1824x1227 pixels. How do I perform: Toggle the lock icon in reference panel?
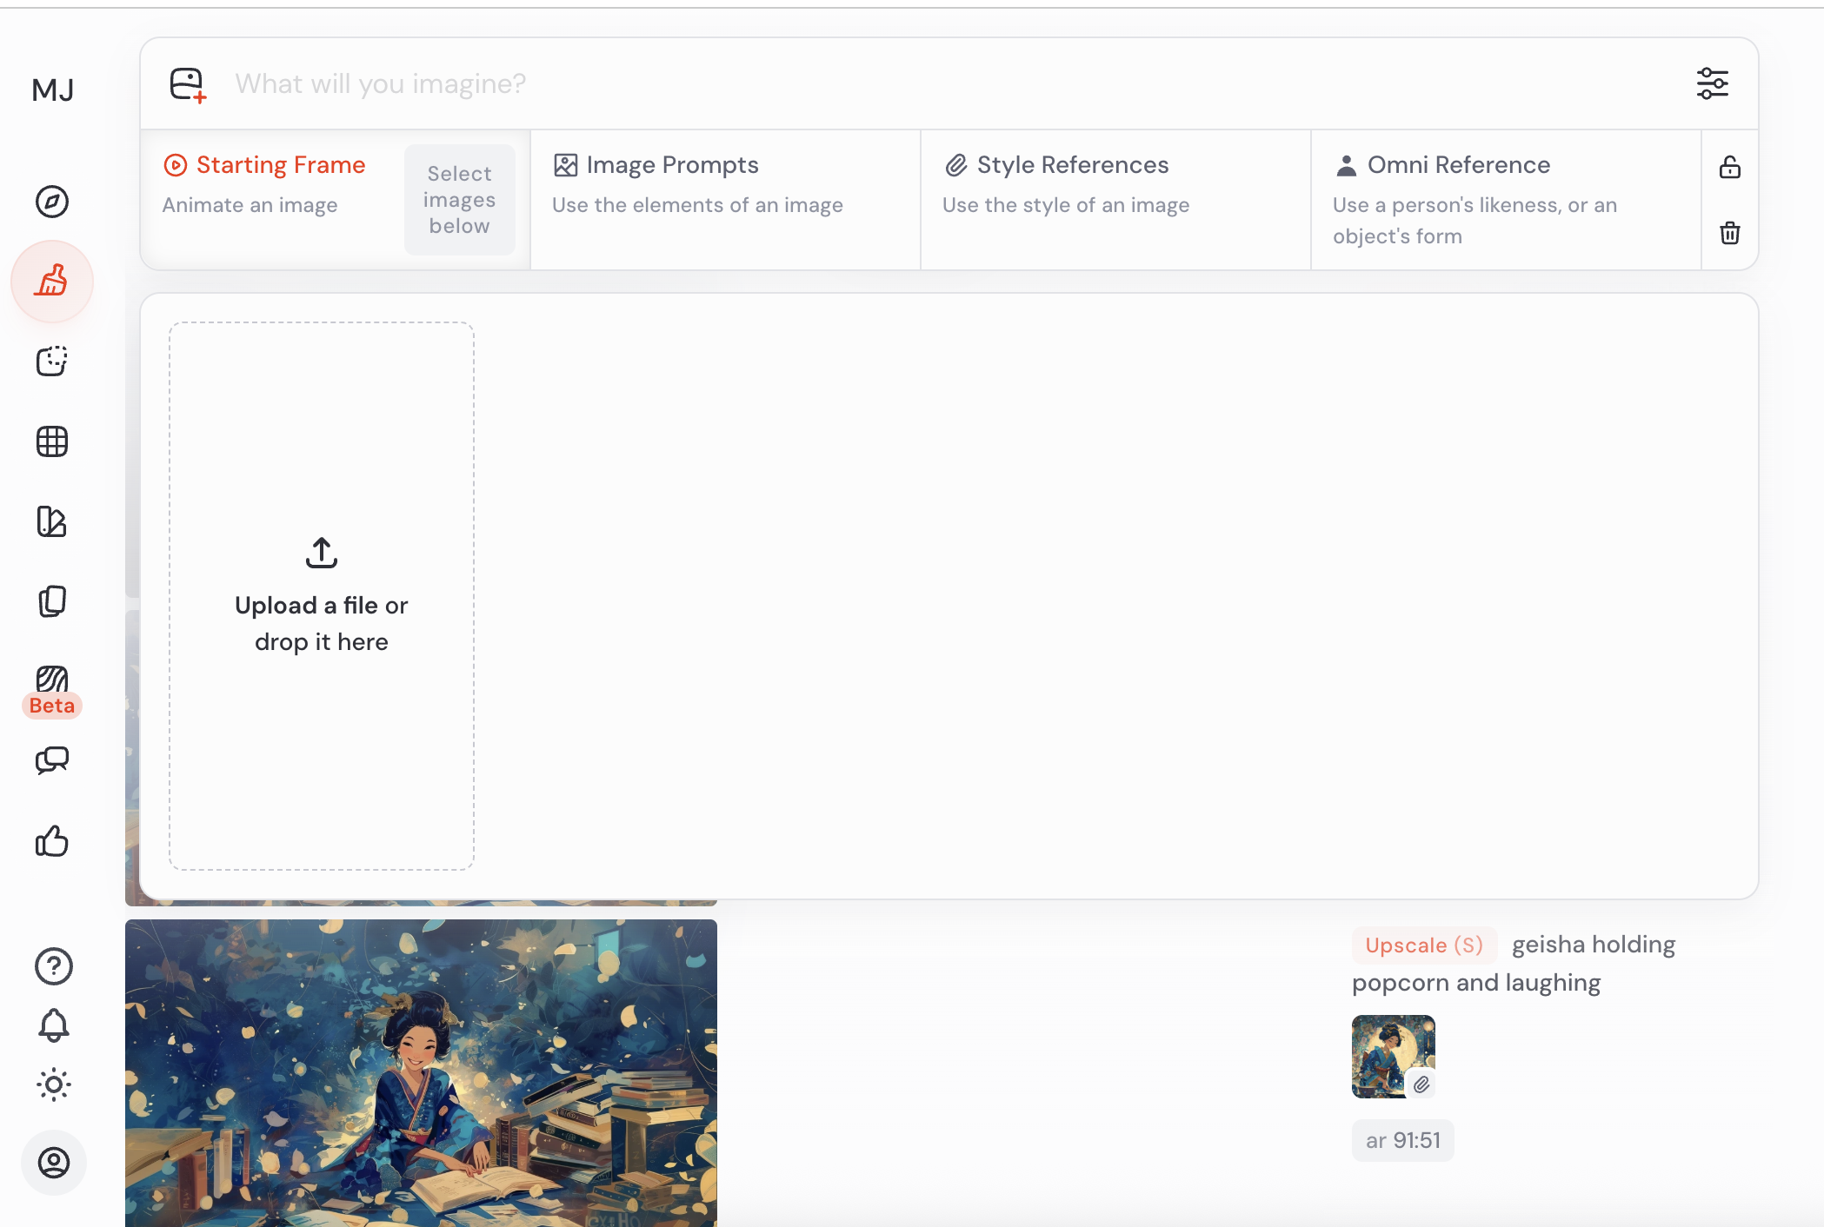[x=1729, y=167]
